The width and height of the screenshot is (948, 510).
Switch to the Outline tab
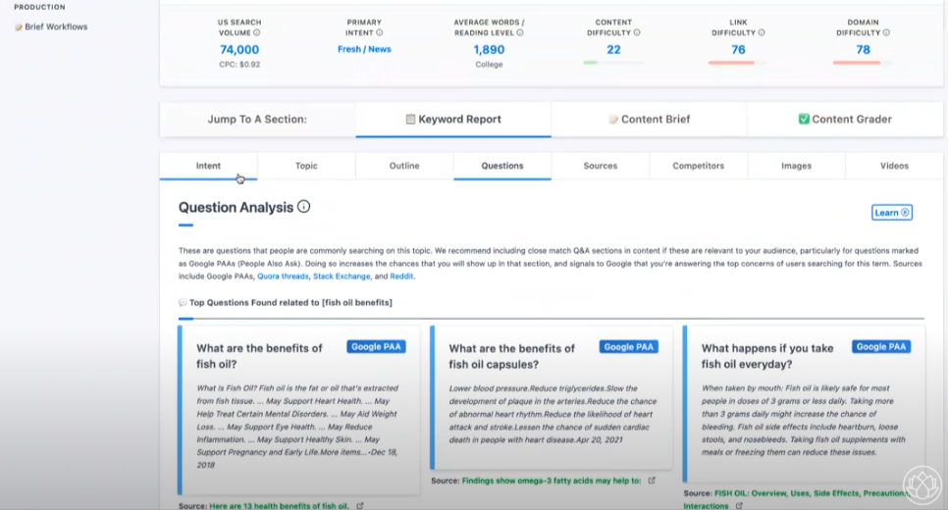[x=404, y=166]
